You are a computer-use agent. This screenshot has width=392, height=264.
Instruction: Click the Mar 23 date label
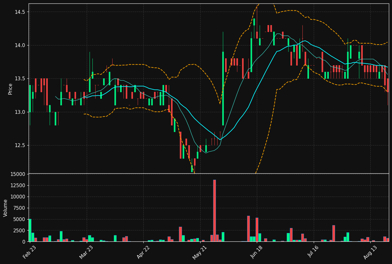[86, 252]
